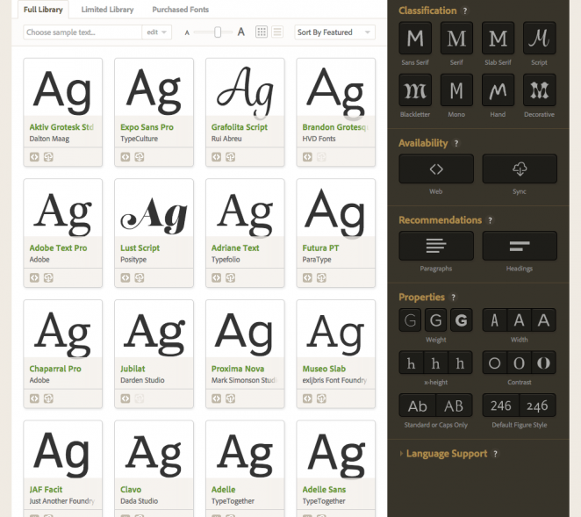
Task: Filter fonts by Web availability
Action: [436, 169]
